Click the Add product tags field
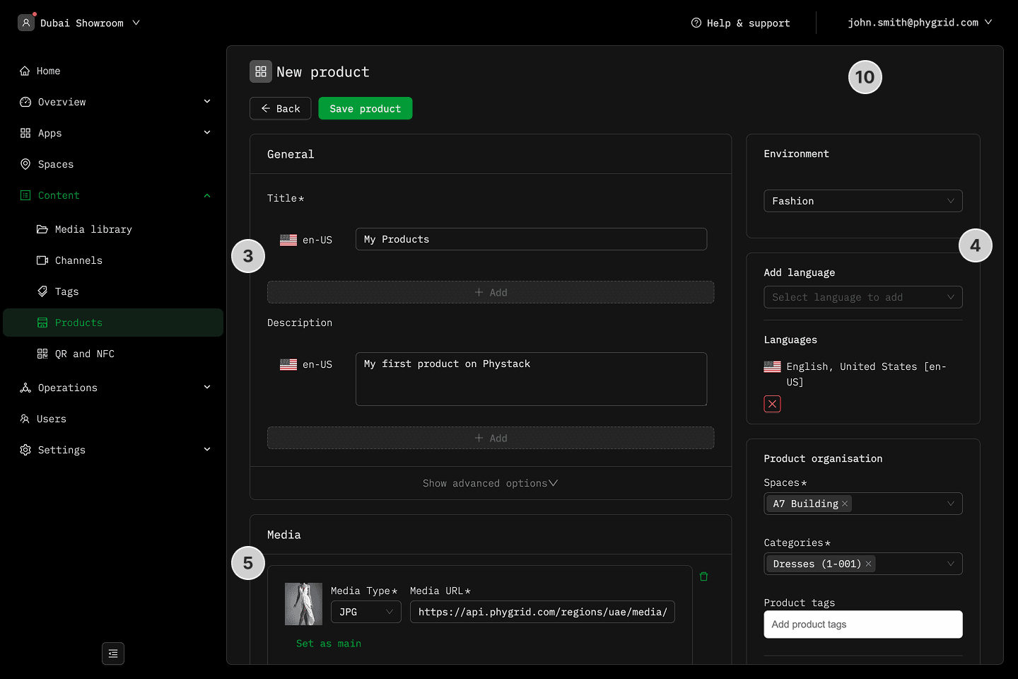 click(862, 625)
